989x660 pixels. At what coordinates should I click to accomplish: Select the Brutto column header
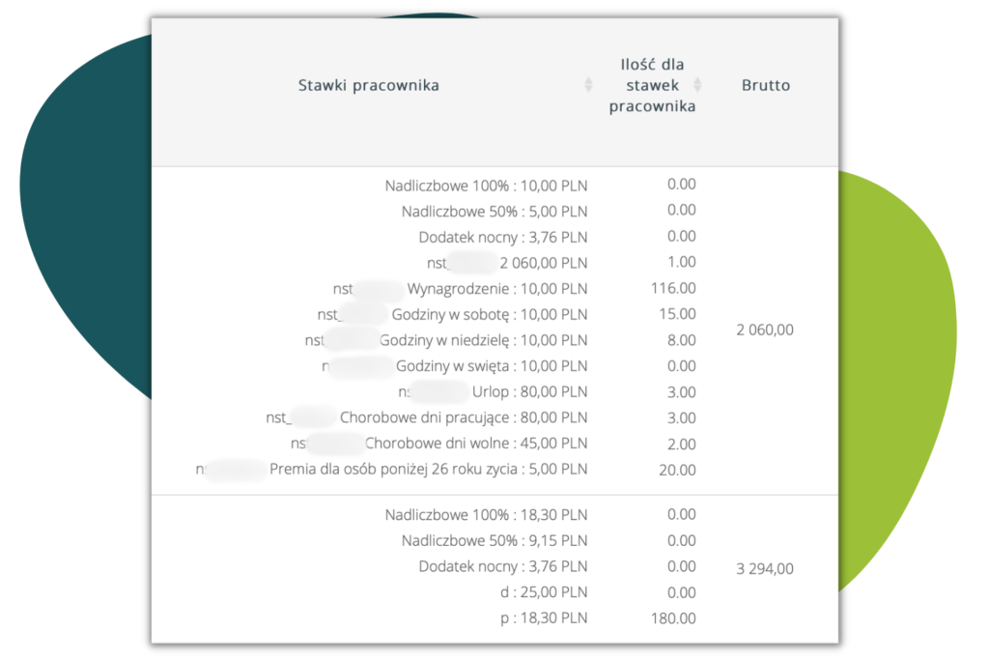coord(766,86)
